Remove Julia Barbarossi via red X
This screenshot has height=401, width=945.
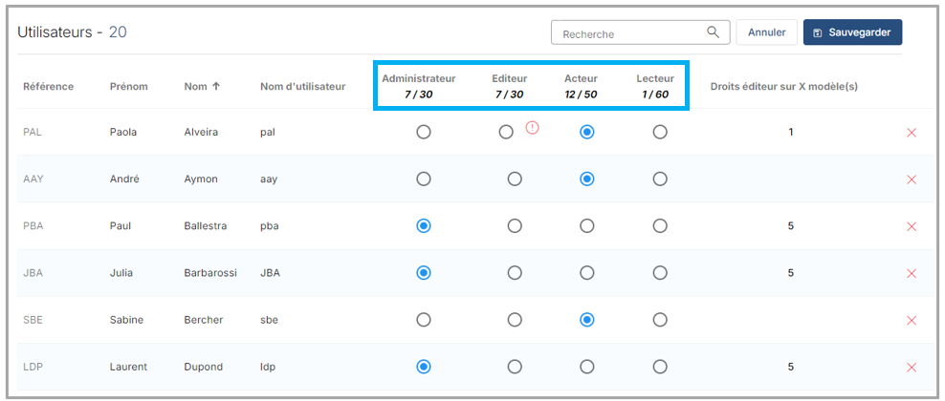pyautogui.click(x=911, y=273)
